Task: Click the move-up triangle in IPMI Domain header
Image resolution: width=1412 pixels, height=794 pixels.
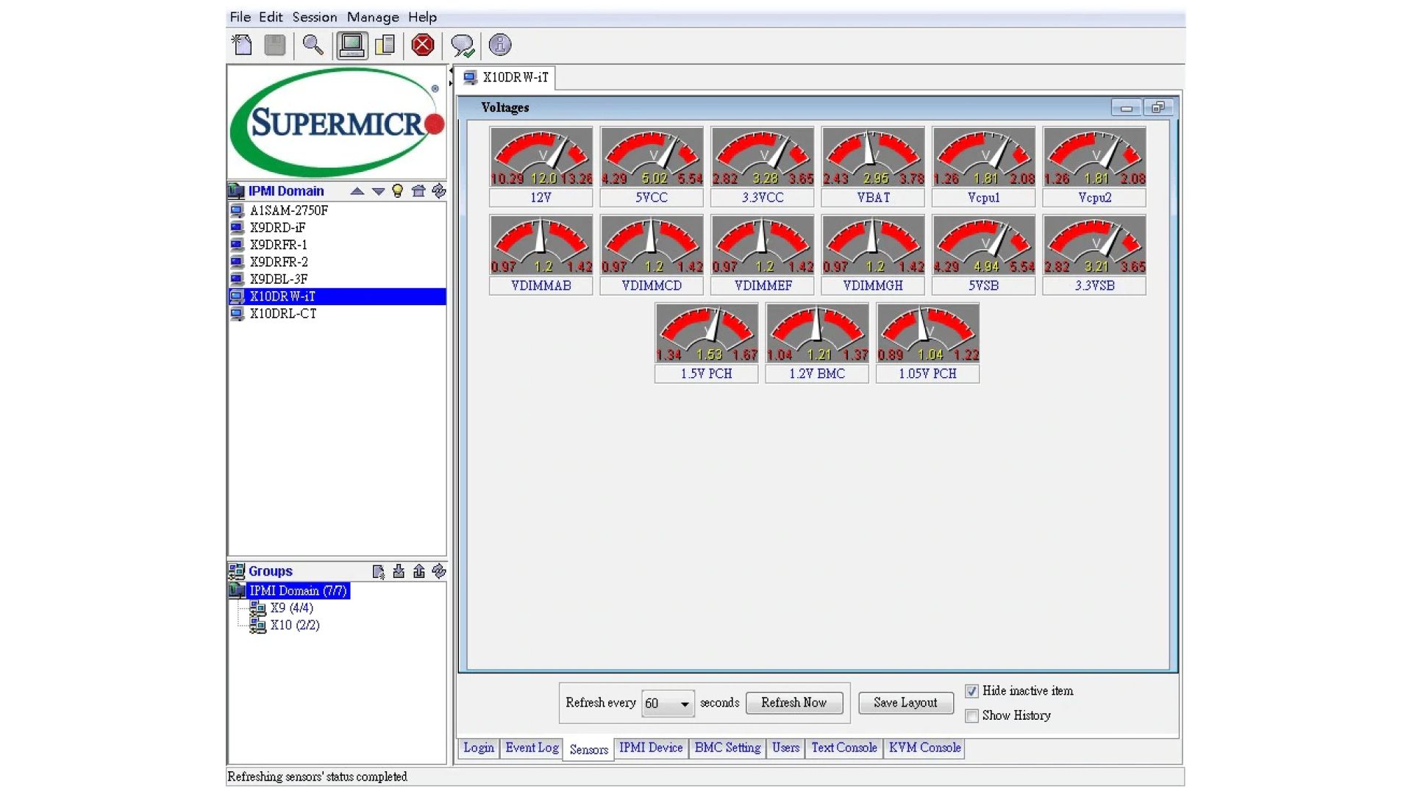Action: point(357,191)
